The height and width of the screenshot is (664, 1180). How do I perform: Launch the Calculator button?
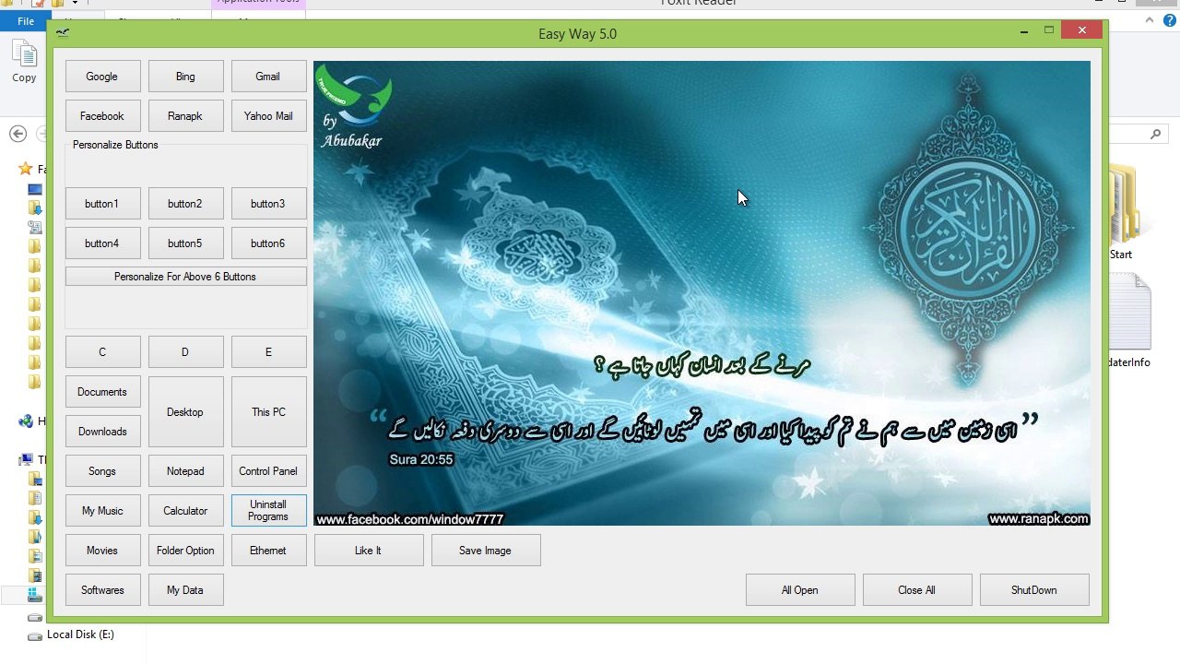click(x=185, y=511)
